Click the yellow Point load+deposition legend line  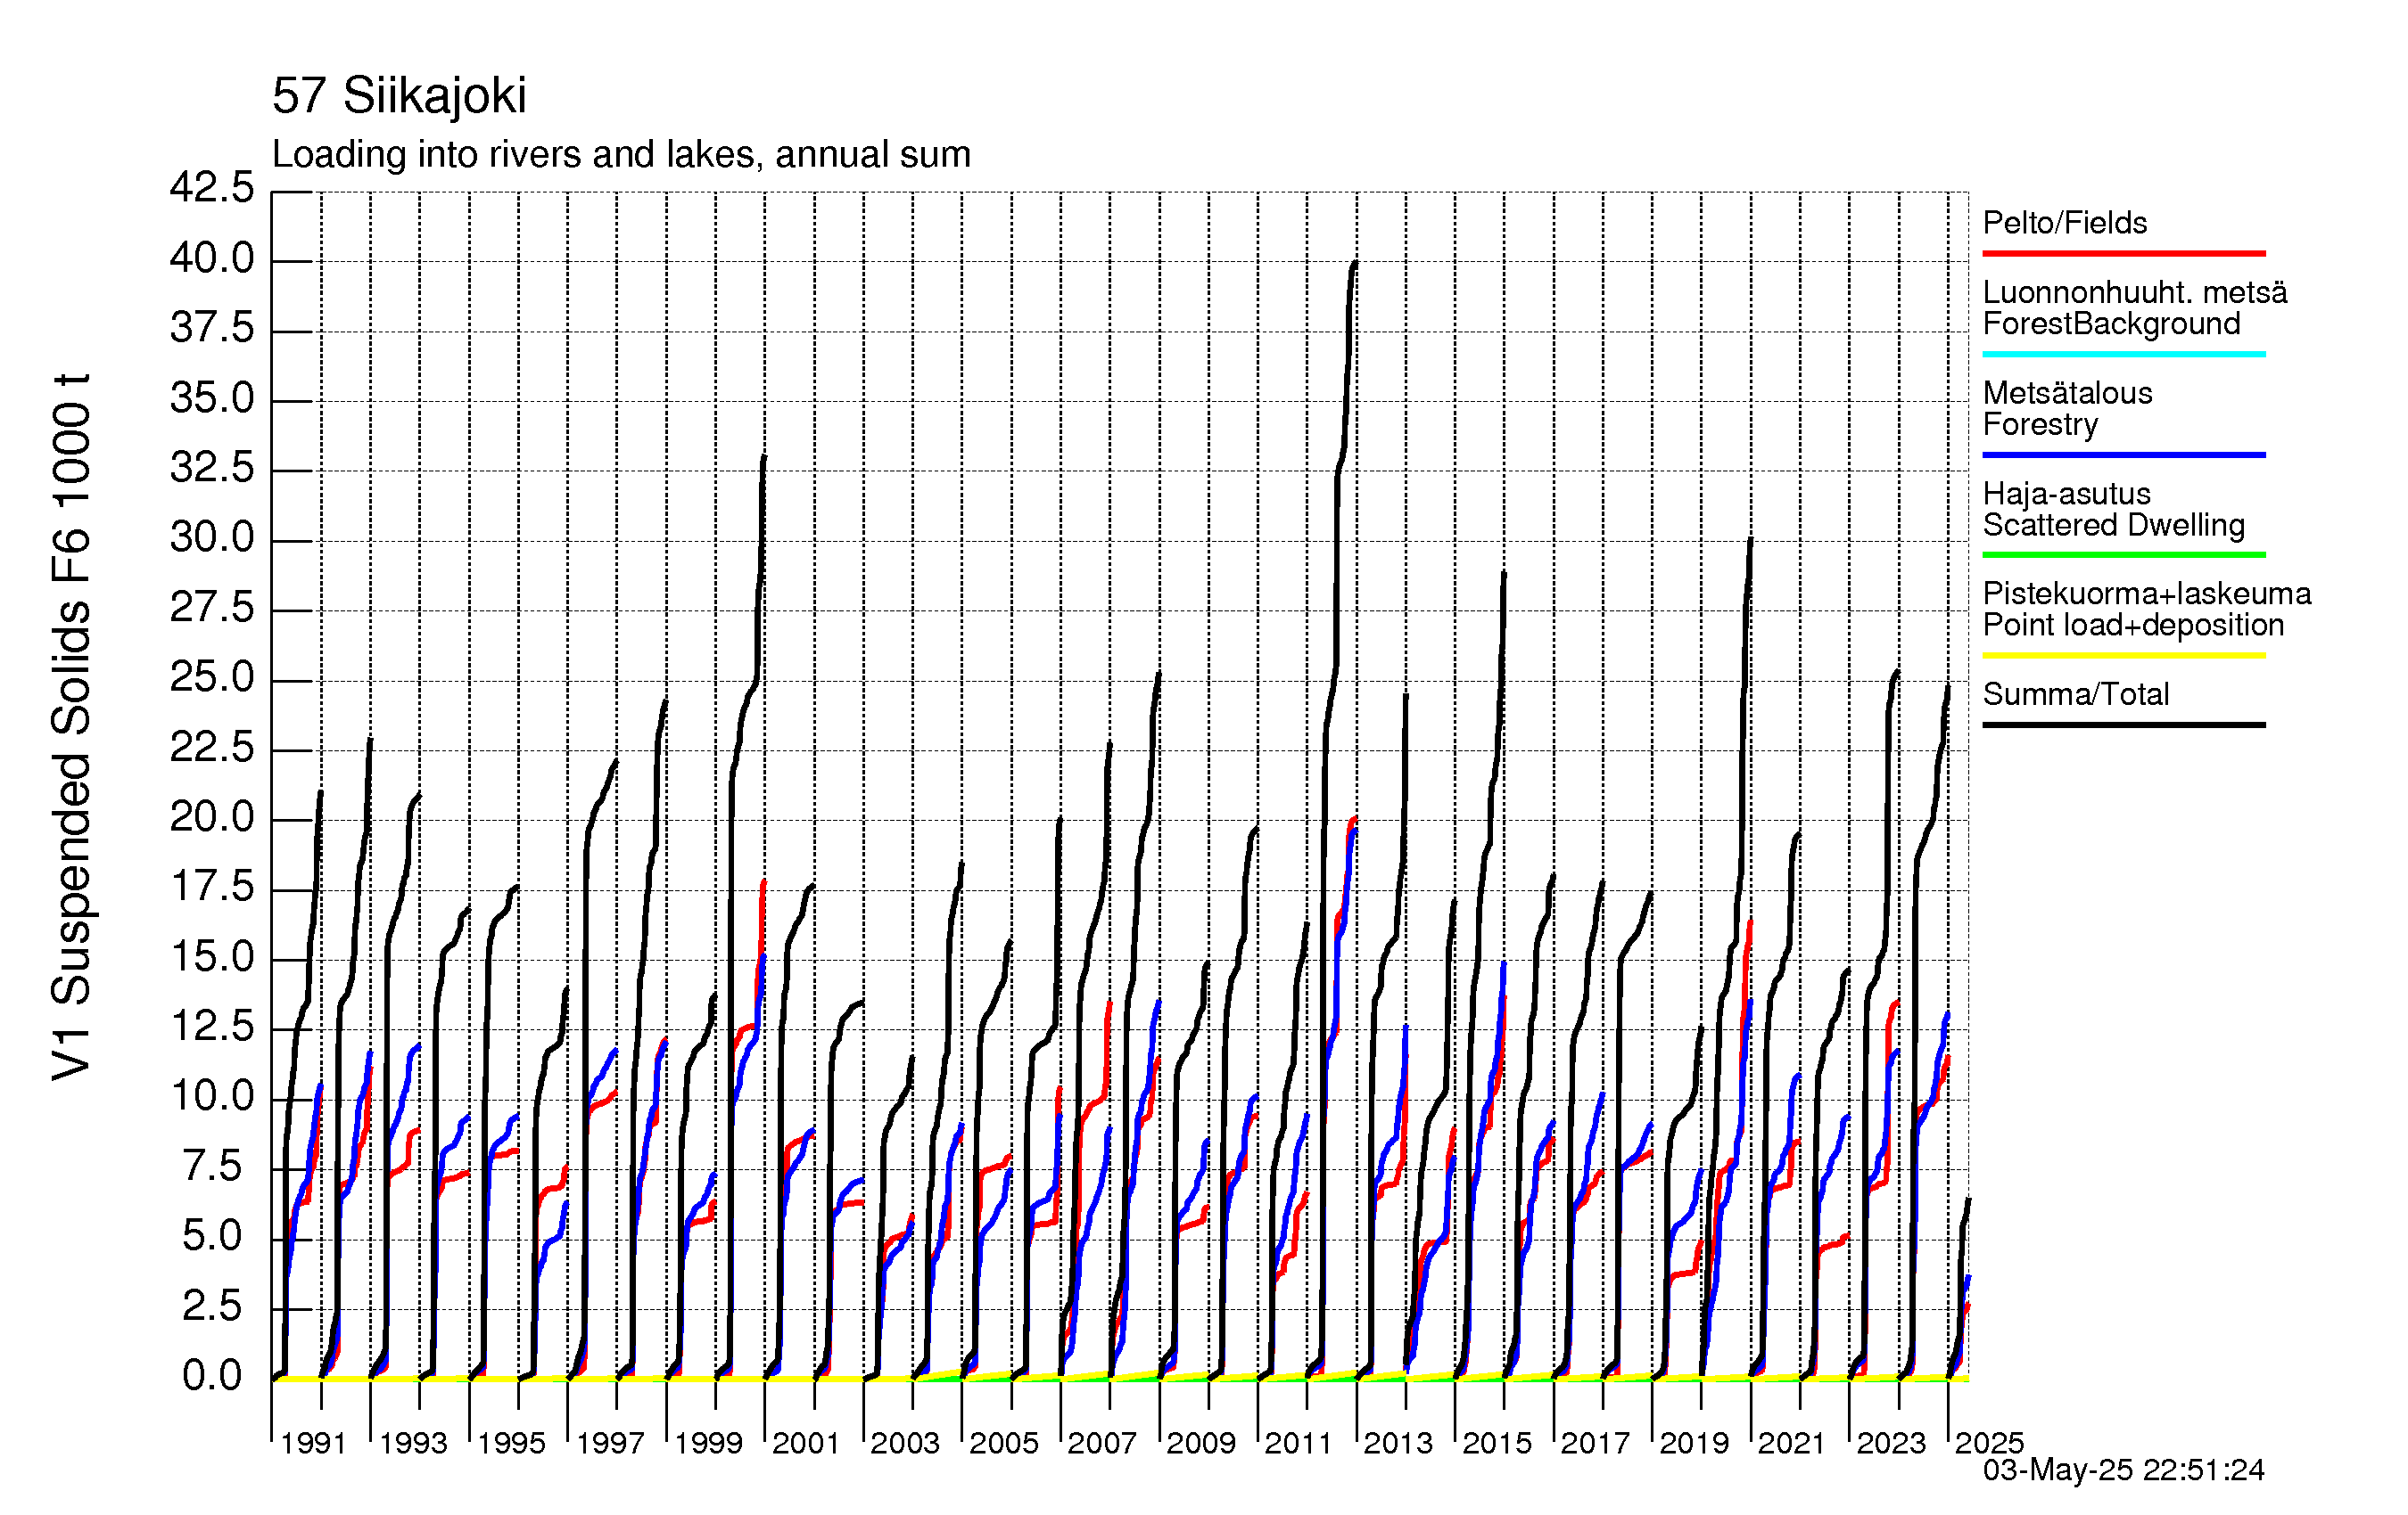pyautogui.click(x=2123, y=656)
